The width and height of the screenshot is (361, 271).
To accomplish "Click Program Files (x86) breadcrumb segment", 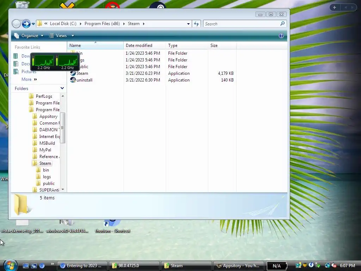I will (102, 24).
